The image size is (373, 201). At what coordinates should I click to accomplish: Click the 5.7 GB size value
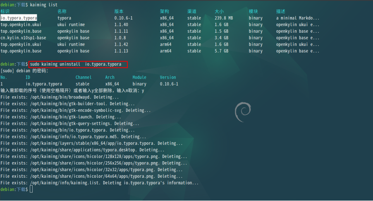(221, 51)
